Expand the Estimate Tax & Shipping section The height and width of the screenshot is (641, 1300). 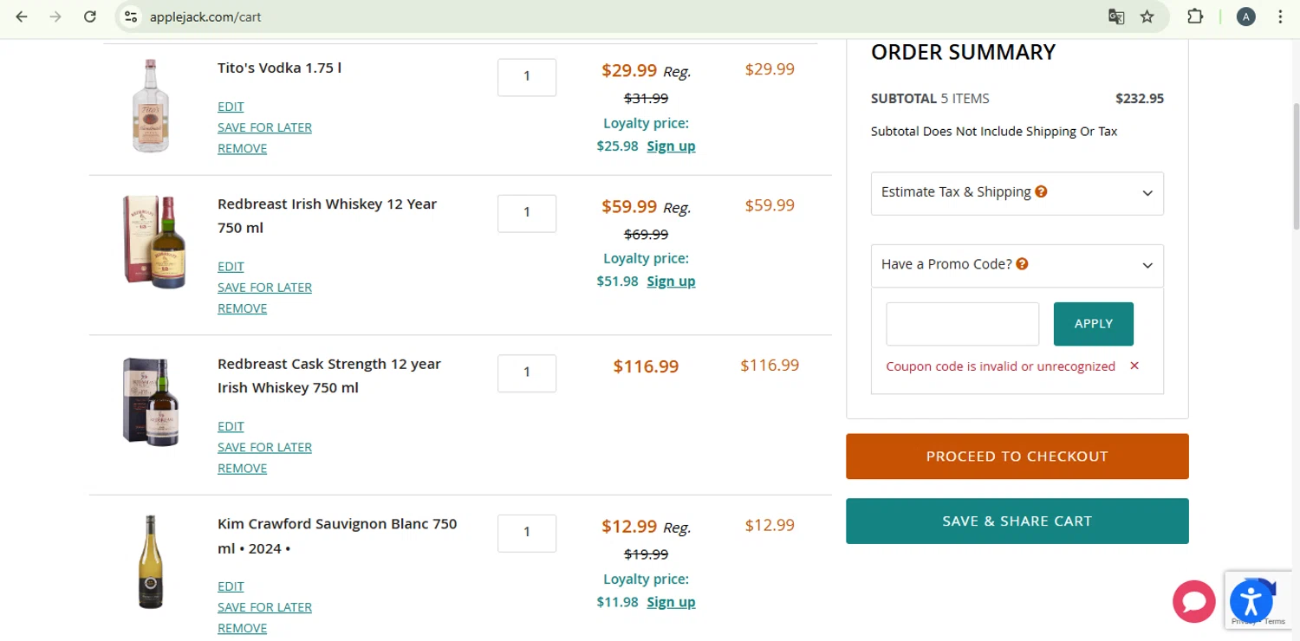[x=1017, y=192]
